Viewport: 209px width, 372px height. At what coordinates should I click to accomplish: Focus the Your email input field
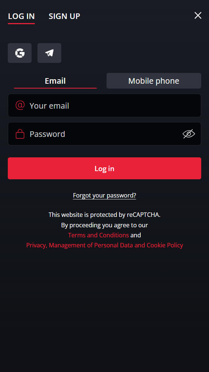coord(104,105)
